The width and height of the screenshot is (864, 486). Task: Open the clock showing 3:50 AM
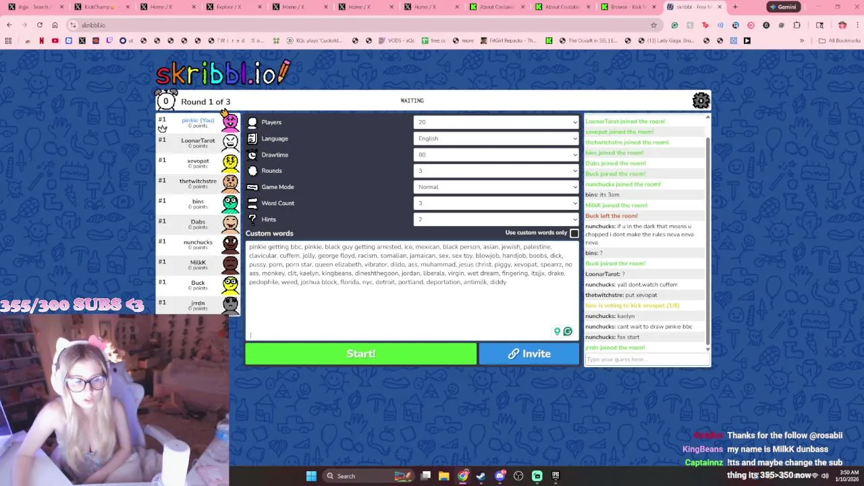coord(848,476)
